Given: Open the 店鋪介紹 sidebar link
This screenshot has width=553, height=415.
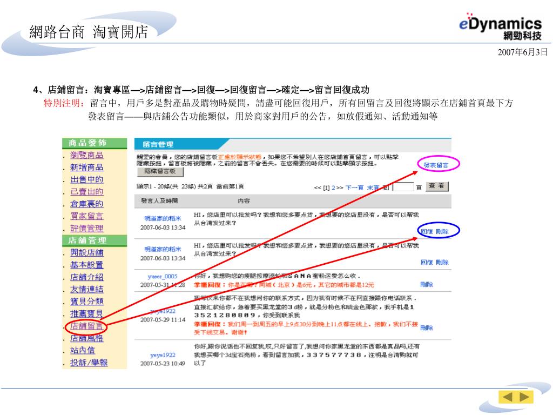Looking at the screenshot, I should coord(87,277).
